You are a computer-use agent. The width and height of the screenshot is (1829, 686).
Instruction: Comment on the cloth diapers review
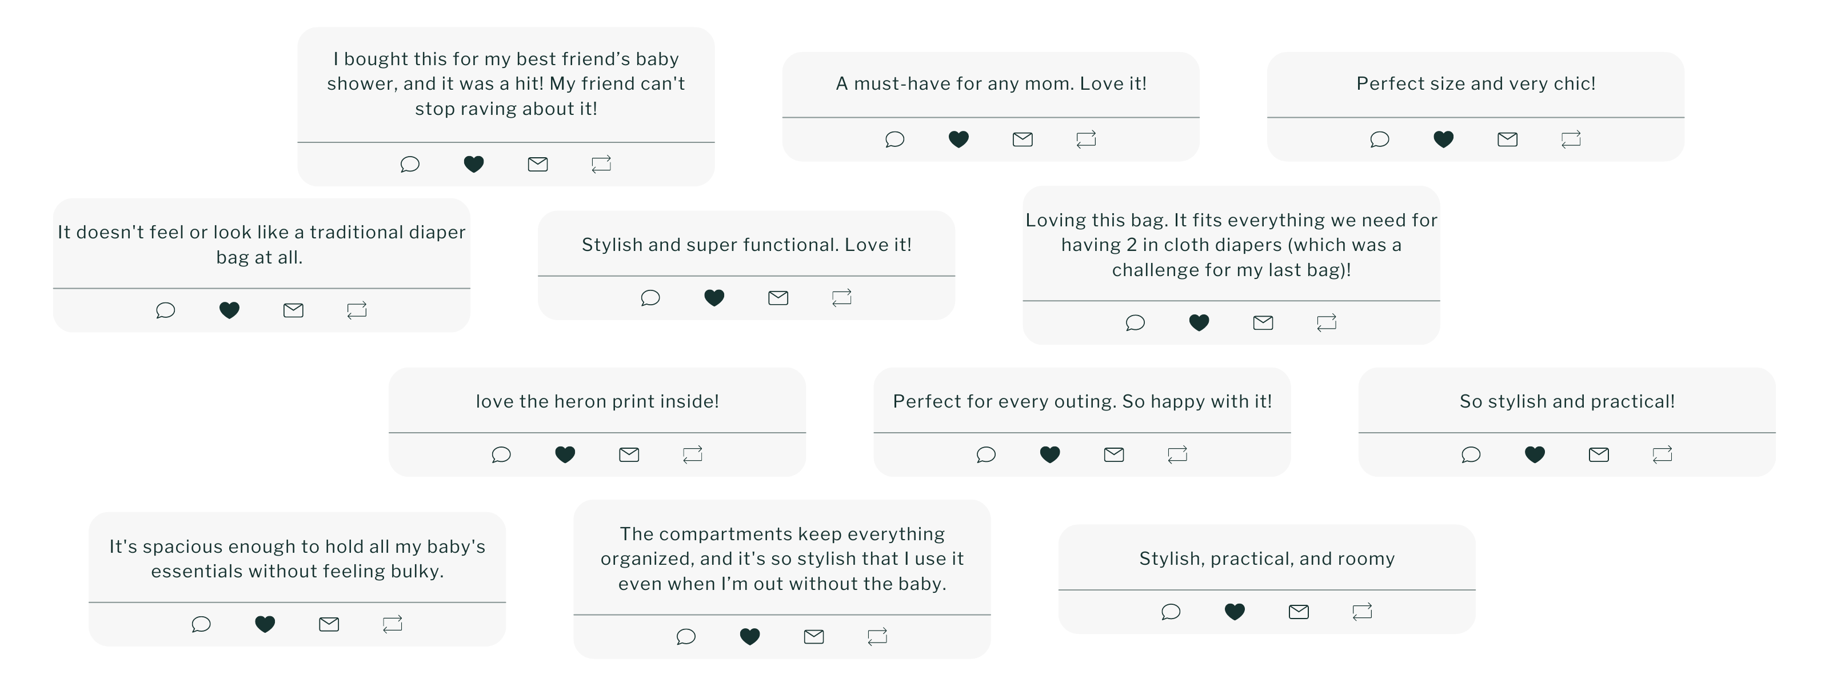(x=1135, y=323)
